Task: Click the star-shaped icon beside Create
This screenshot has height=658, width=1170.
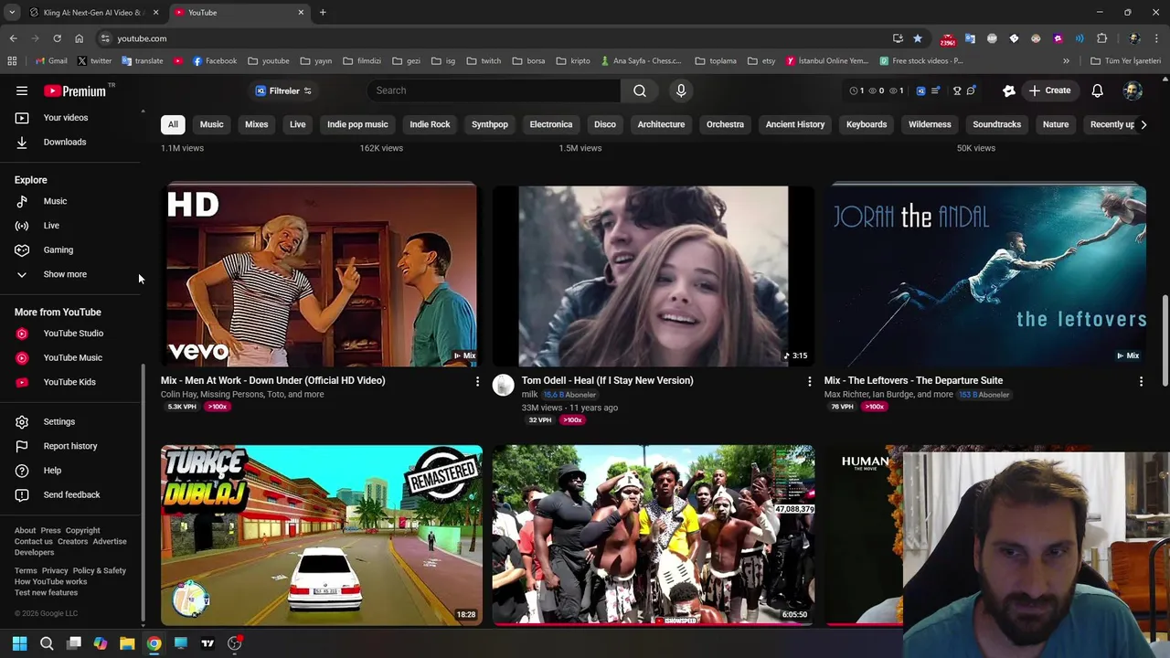Action: tap(1008, 90)
